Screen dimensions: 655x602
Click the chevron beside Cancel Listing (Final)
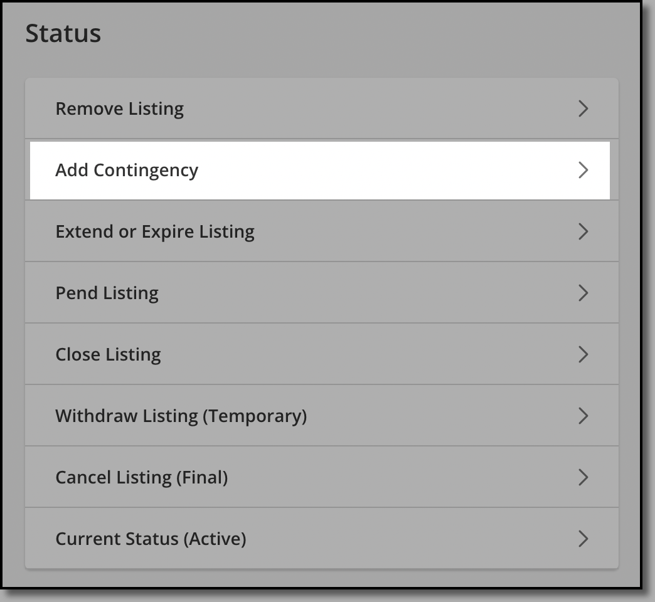click(x=583, y=477)
